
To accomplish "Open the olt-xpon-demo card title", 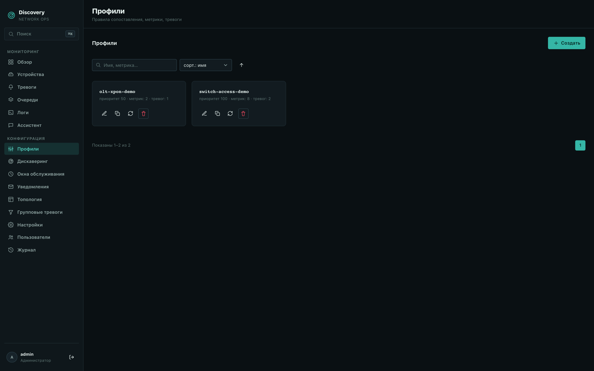I will tap(117, 92).
